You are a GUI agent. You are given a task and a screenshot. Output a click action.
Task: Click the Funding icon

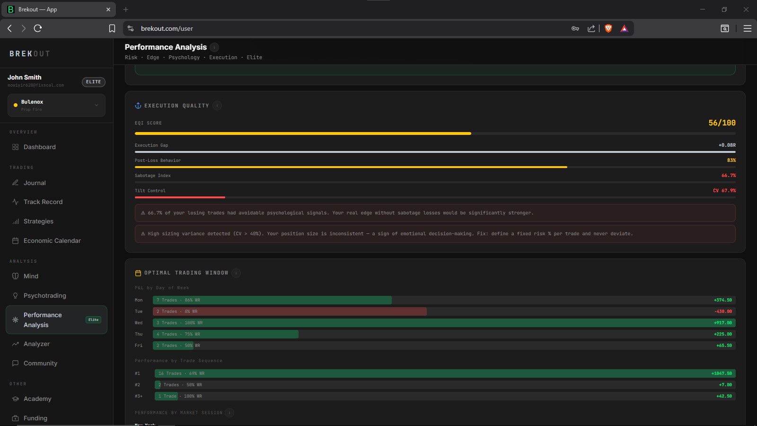tap(15, 418)
